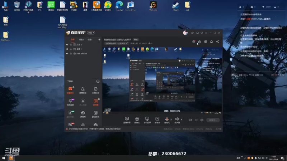Open the 虚拟形象 tool with NEW badge
The width and height of the screenshot is (287, 161).
70,114
